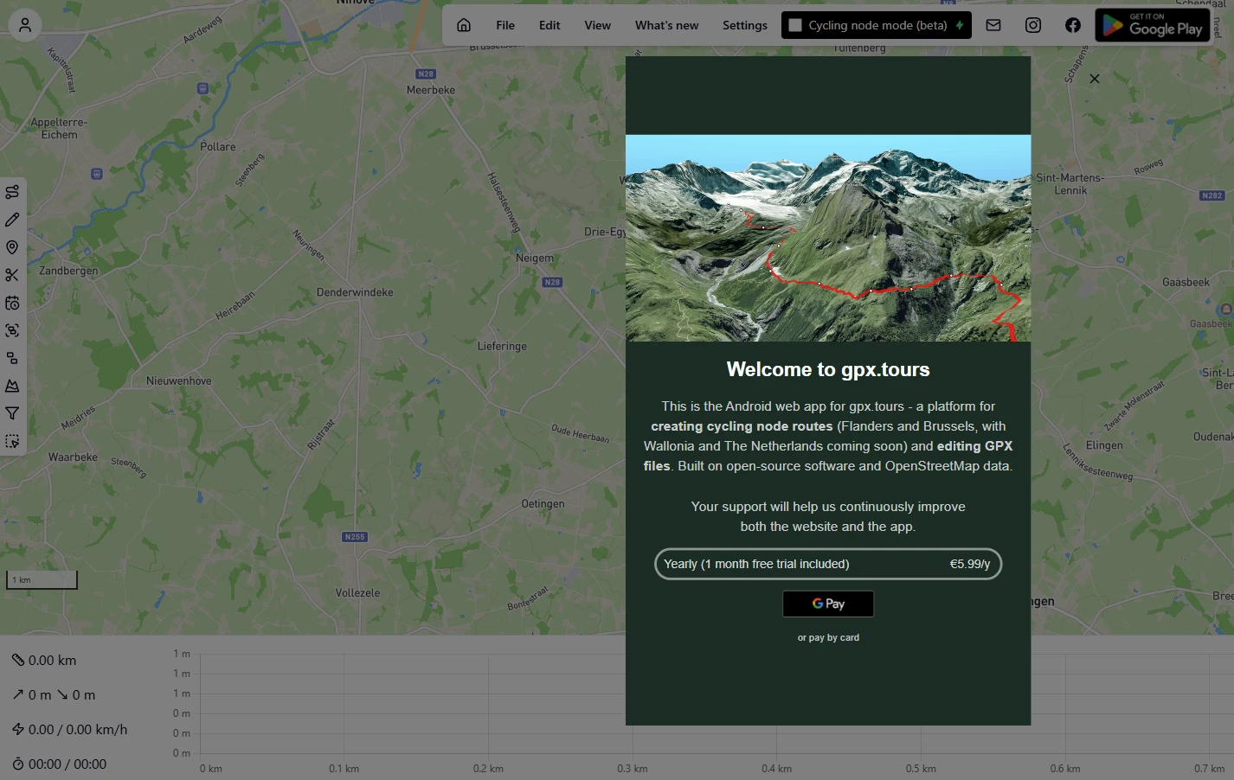Click the Oetingen map label
This screenshot has width=1234, height=780.
(x=543, y=503)
